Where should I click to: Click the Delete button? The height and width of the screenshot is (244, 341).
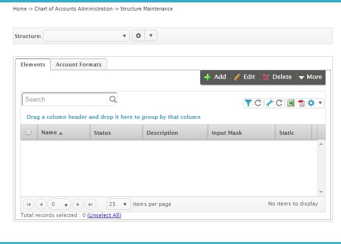[x=277, y=77]
